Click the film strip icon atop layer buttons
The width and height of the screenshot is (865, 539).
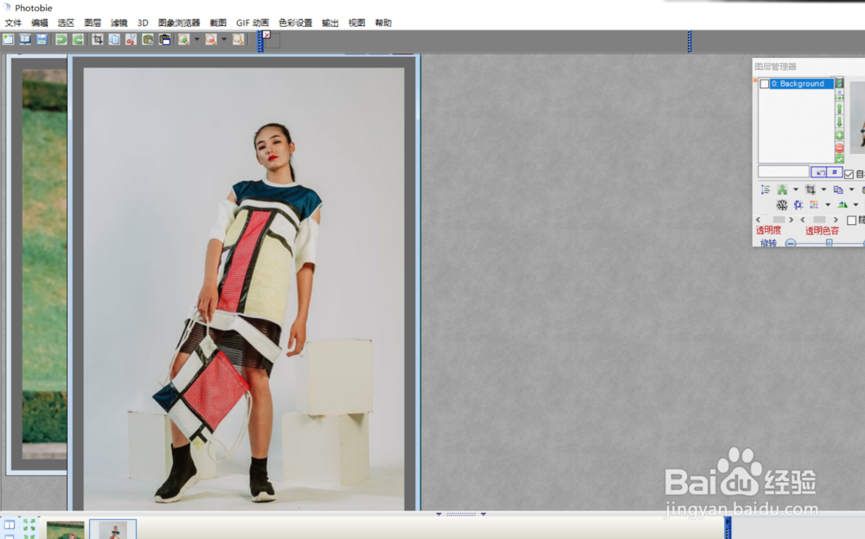pos(840,83)
